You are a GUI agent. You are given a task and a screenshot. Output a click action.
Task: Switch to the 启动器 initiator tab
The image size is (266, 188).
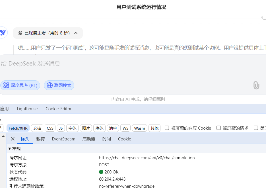point(89,139)
